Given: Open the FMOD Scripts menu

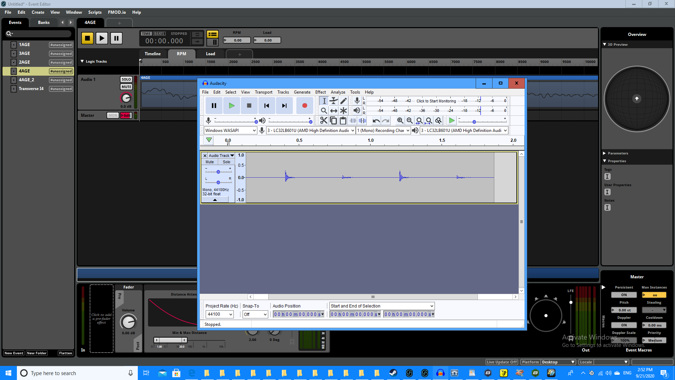Looking at the screenshot, I should [95, 12].
